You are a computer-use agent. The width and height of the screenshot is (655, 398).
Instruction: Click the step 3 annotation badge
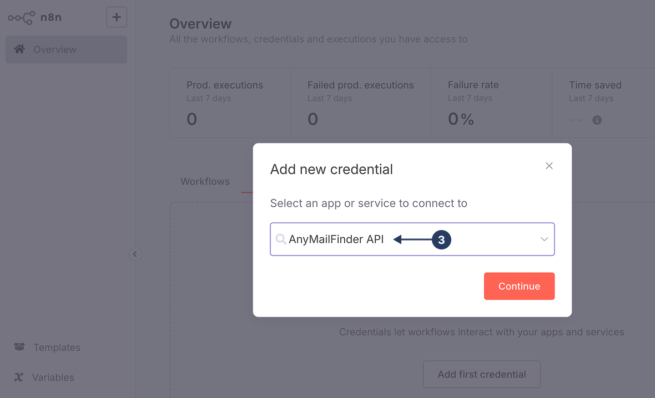pyautogui.click(x=441, y=239)
